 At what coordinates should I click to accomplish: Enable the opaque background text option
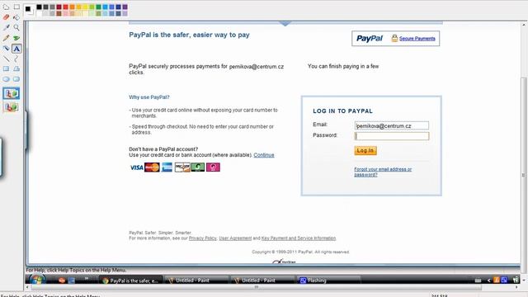point(12,93)
